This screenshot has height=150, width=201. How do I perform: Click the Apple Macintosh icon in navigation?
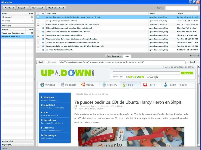tap(62, 84)
